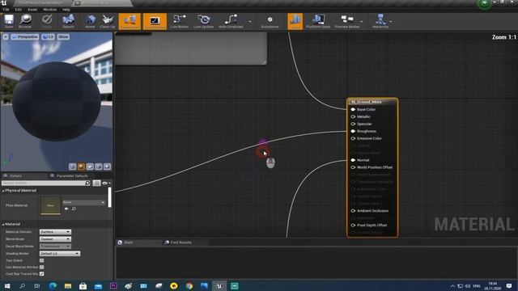Click the Search Details input field
Image resolution: width=518 pixels, height=291 pixels.
click(46, 183)
